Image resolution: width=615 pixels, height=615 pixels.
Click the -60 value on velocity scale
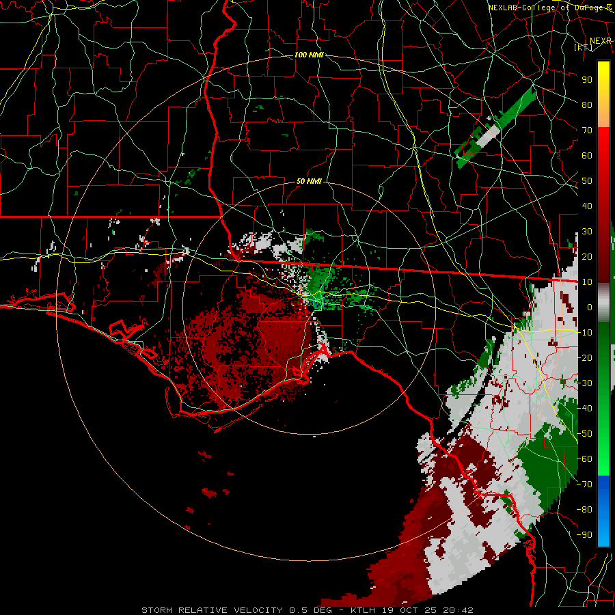point(584,459)
